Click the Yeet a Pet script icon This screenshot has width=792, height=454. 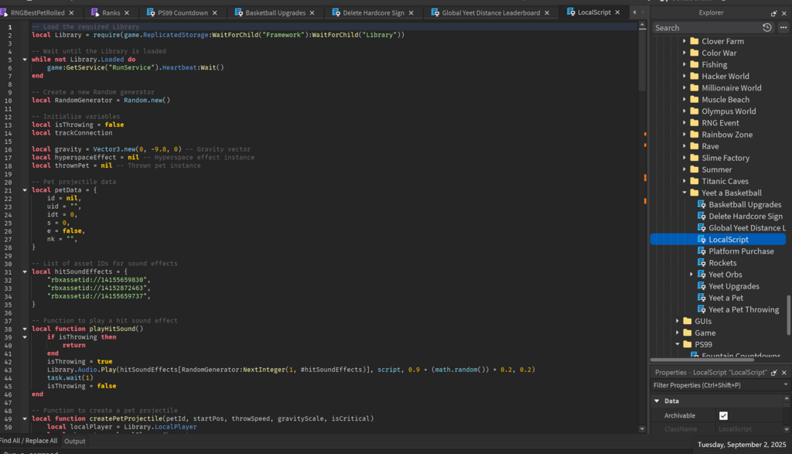702,298
